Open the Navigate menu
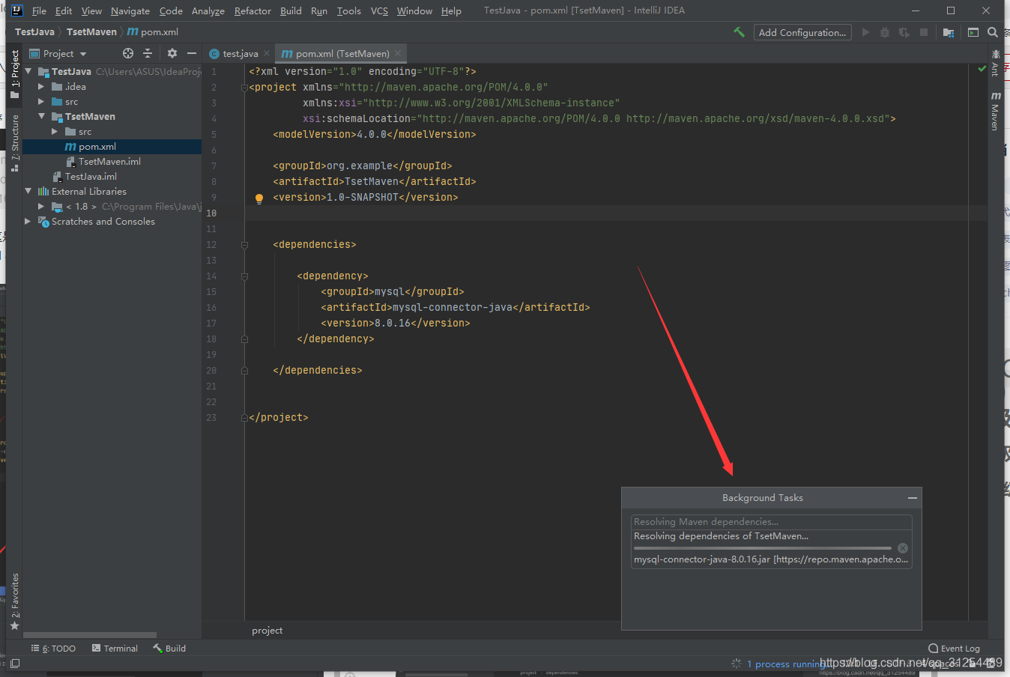 [130, 10]
